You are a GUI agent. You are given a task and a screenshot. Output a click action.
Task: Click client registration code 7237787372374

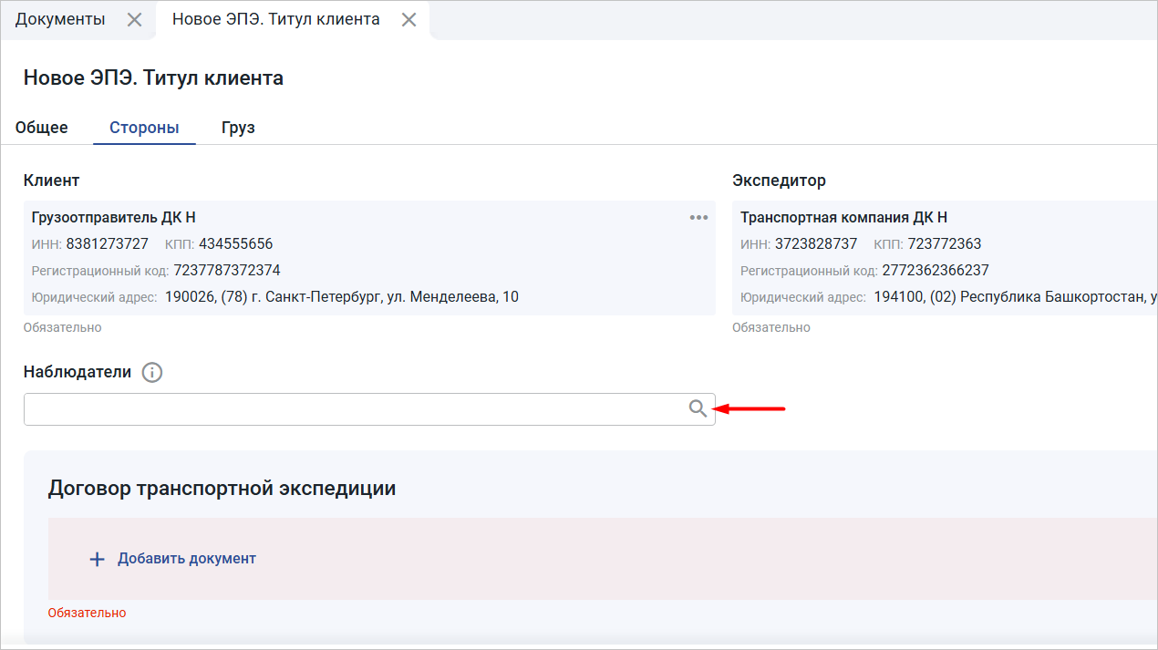point(227,271)
